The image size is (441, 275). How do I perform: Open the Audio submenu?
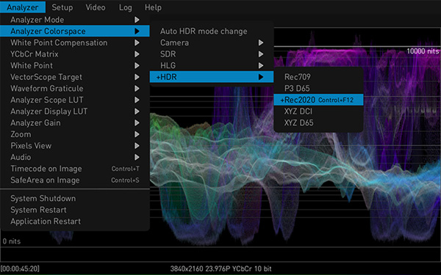click(74, 157)
